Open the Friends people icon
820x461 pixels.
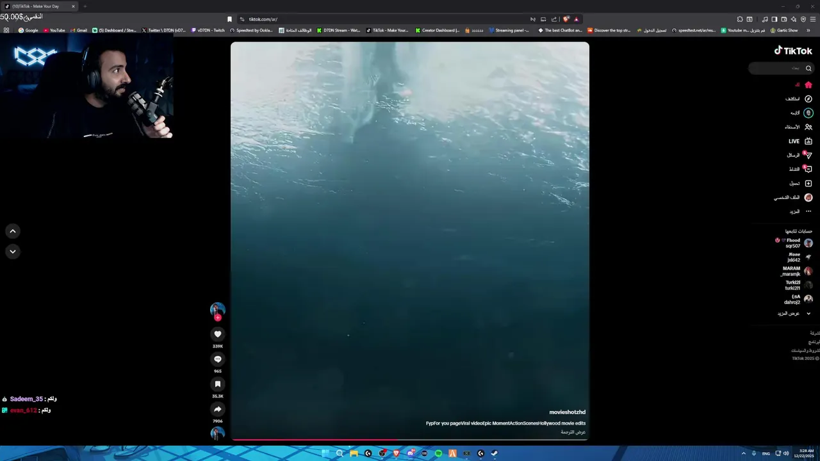tap(808, 127)
